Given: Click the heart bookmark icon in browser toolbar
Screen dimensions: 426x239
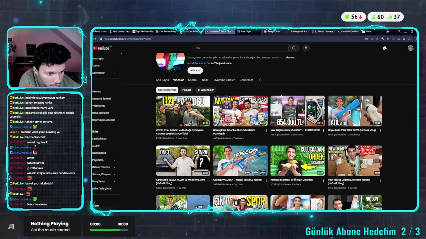Looking at the screenshot, I should [393, 39].
